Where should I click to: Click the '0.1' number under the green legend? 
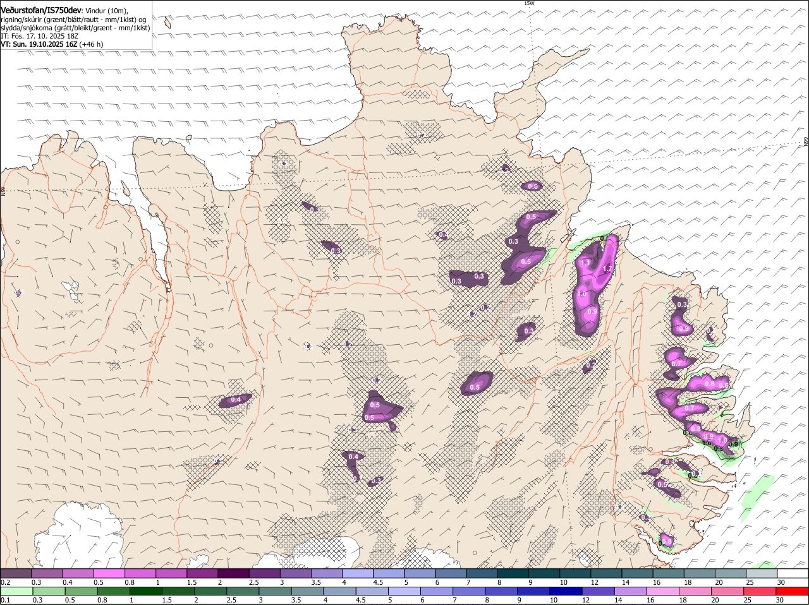(x=5, y=600)
